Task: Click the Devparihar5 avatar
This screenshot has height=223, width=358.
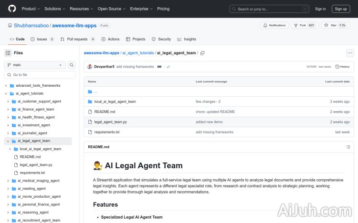Action: click(90, 67)
